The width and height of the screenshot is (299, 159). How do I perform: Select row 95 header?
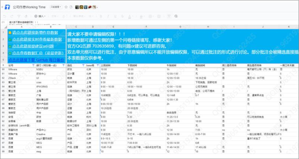4,134
